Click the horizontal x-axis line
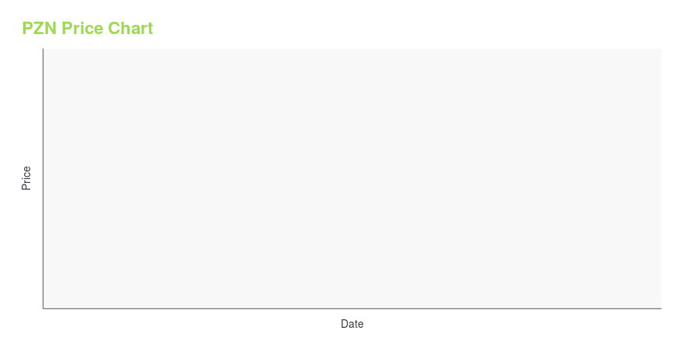The width and height of the screenshot is (683, 341). pos(352,308)
